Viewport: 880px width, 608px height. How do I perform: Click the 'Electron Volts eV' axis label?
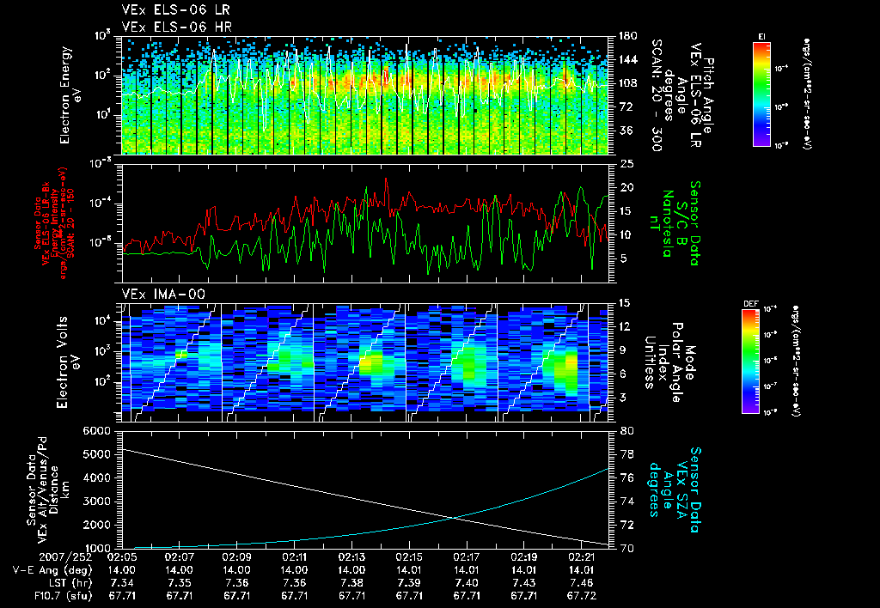click(67, 362)
